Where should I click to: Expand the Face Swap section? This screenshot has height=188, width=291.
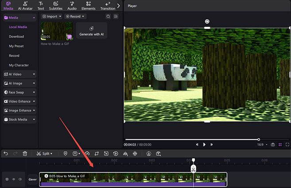point(19,92)
